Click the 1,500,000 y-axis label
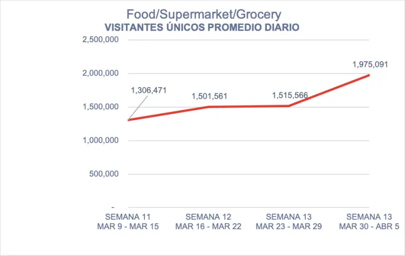The width and height of the screenshot is (405, 256). pos(100,107)
